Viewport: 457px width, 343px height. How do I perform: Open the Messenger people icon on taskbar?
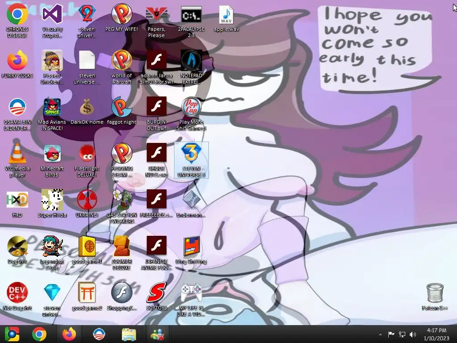[x=158, y=334]
